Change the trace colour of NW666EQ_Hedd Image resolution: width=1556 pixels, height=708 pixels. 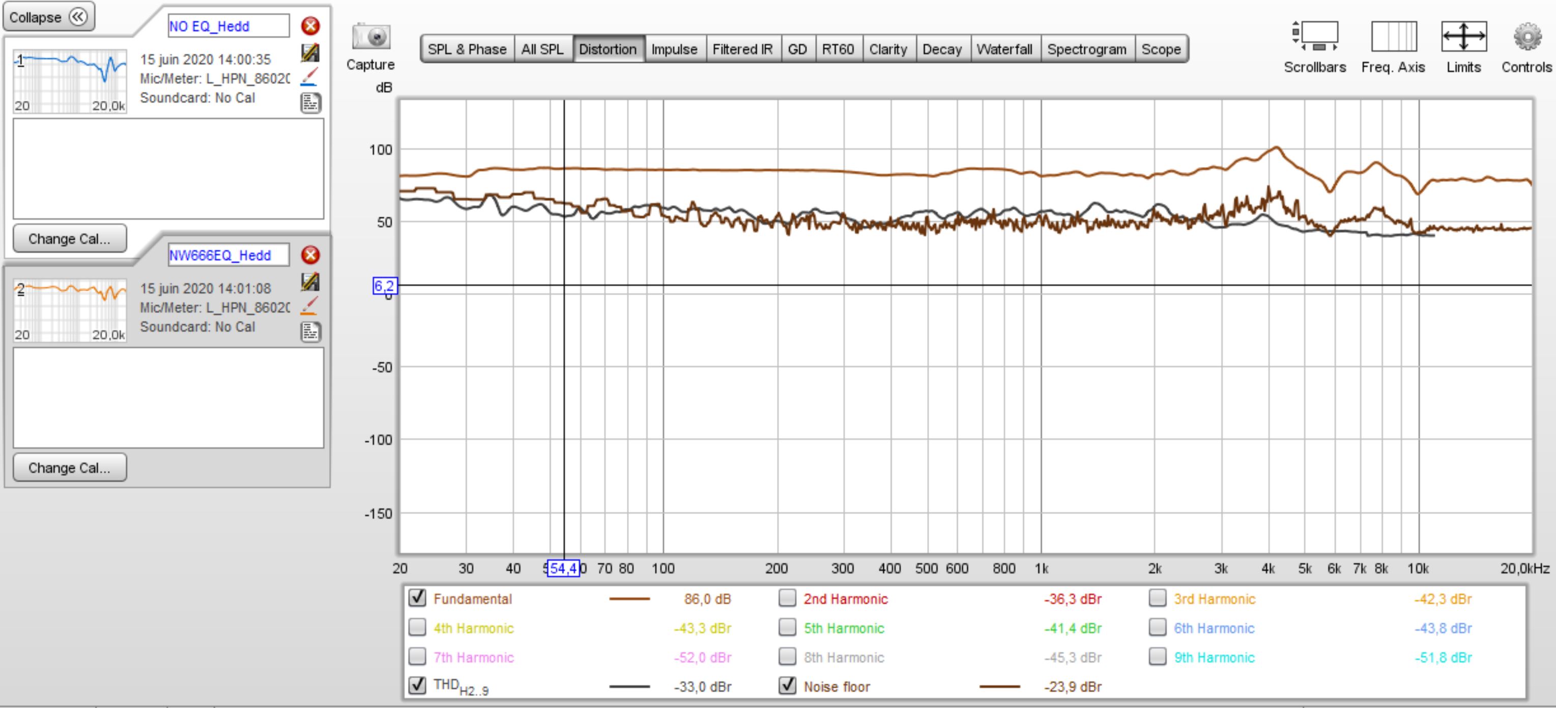click(x=309, y=307)
